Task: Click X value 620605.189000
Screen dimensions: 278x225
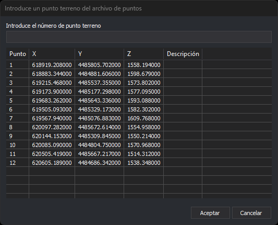Action: (52, 163)
